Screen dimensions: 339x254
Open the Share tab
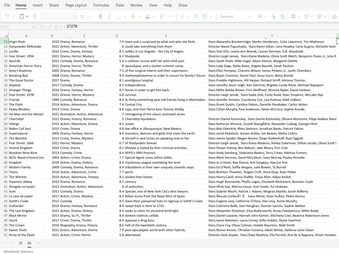point(54,5)
